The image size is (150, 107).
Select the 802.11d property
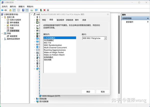click(x=60, y=43)
